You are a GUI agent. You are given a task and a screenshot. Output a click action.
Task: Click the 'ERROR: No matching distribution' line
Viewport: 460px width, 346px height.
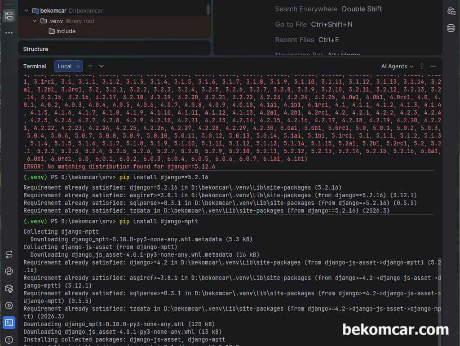click(119, 166)
